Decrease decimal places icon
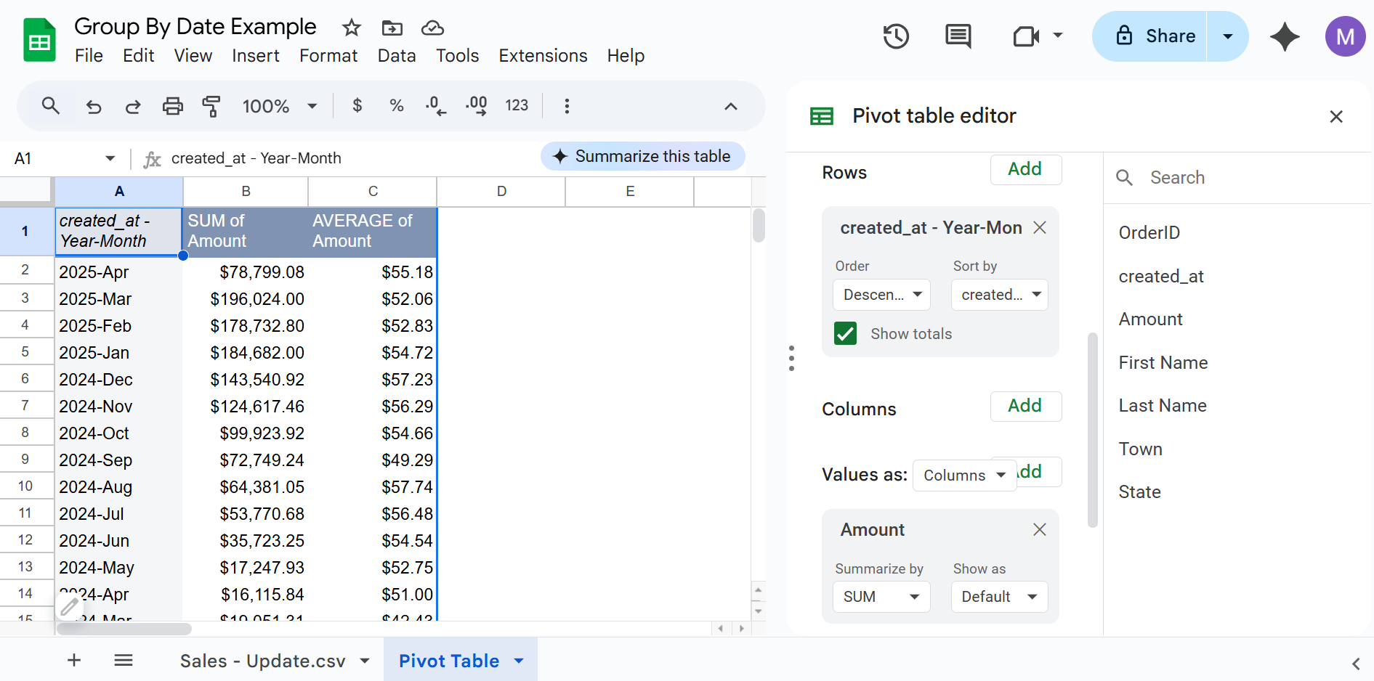 436,106
